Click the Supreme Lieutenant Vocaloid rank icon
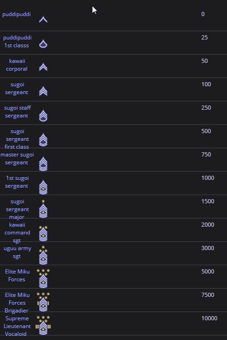Image resolution: width=227 pixels, height=340 pixels. (43, 325)
